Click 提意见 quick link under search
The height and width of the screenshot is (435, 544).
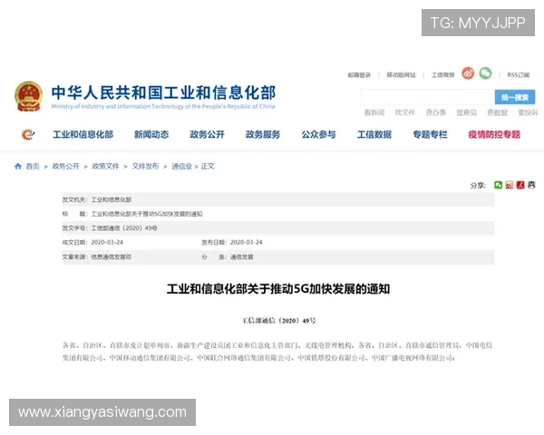click(467, 112)
